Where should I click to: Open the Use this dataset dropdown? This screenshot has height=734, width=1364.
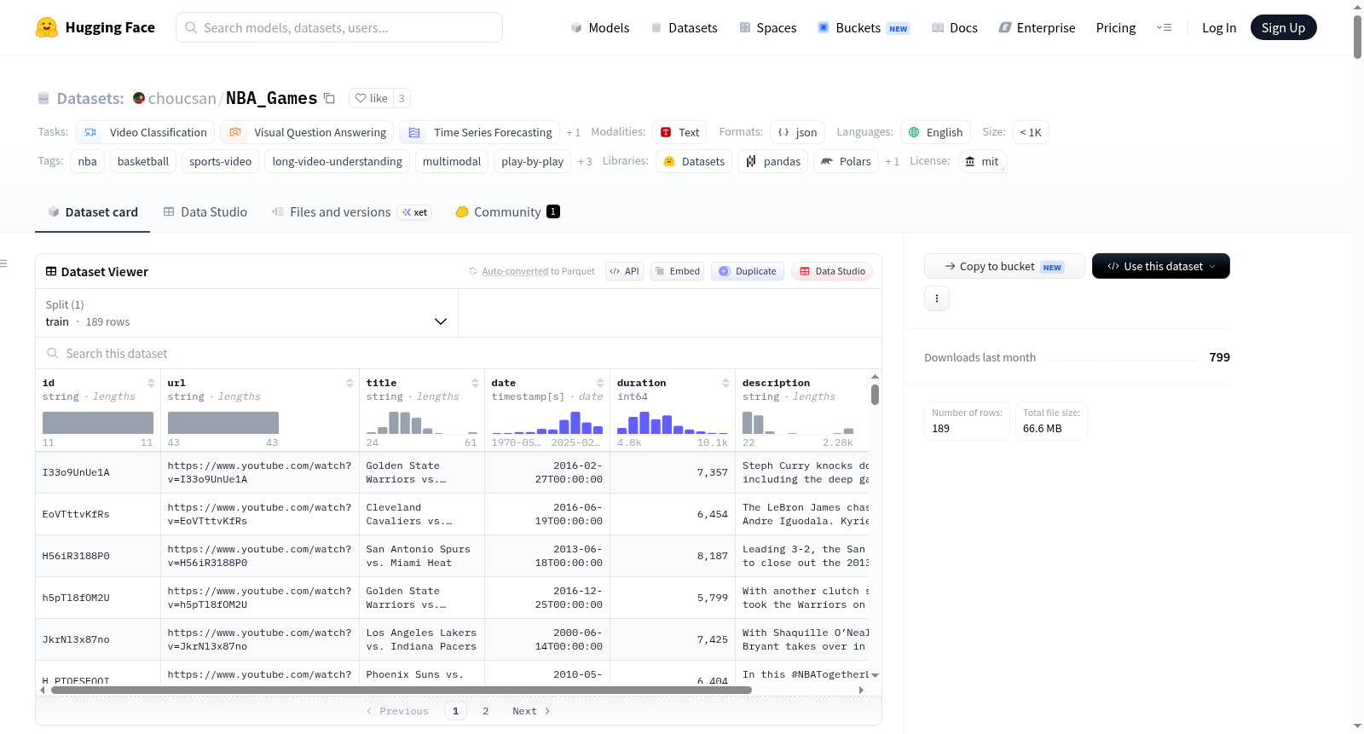click(x=1161, y=266)
